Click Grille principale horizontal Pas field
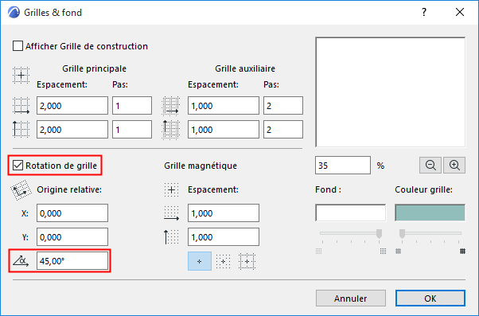Image resolution: width=479 pixels, height=316 pixels. [x=132, y=106]
